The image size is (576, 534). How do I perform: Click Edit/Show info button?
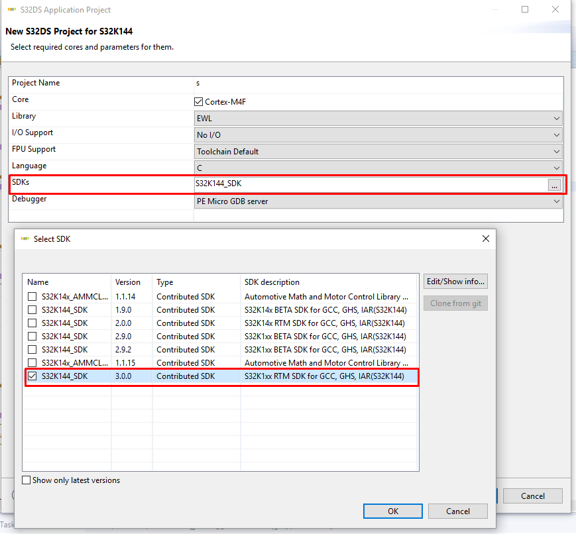(455, 282)
